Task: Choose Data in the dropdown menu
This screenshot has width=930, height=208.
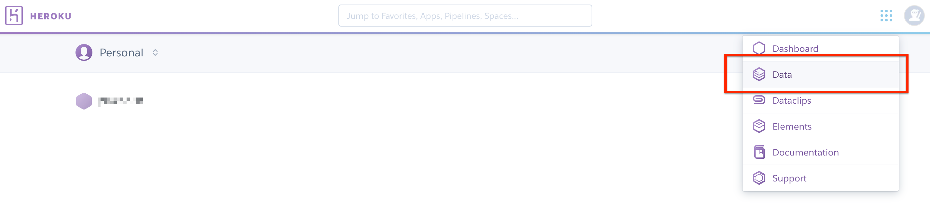Action: click(782, 75)
